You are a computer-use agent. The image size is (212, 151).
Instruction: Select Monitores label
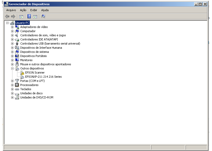[x=26, y=60]
